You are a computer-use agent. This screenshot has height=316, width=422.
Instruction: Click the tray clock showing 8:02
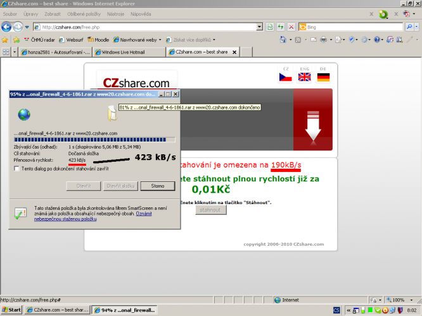click(411, 310)
